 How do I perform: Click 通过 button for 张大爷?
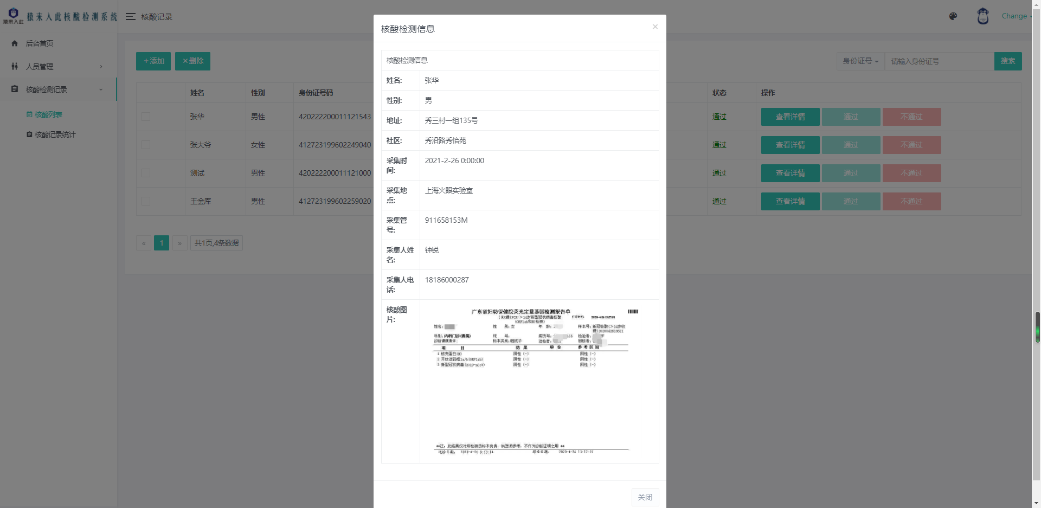[x=851, y=145]
